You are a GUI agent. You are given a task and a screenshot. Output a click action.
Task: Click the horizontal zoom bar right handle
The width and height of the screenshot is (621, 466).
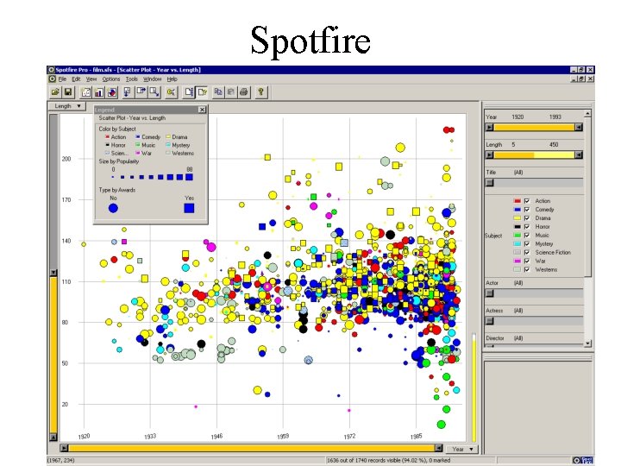point(438,448)
